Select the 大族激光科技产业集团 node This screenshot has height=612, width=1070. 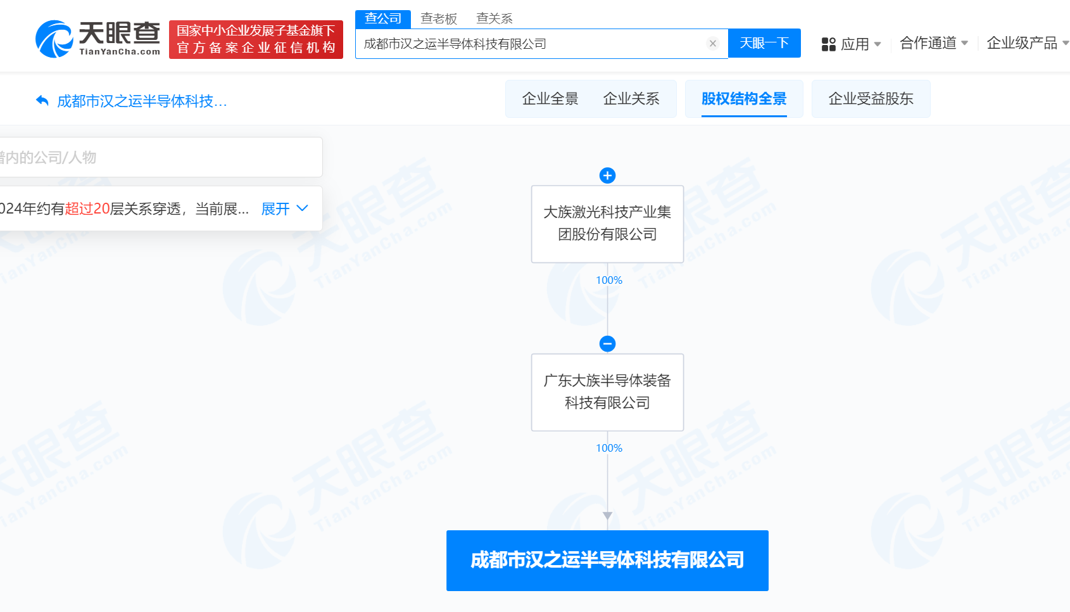point(607,224)
